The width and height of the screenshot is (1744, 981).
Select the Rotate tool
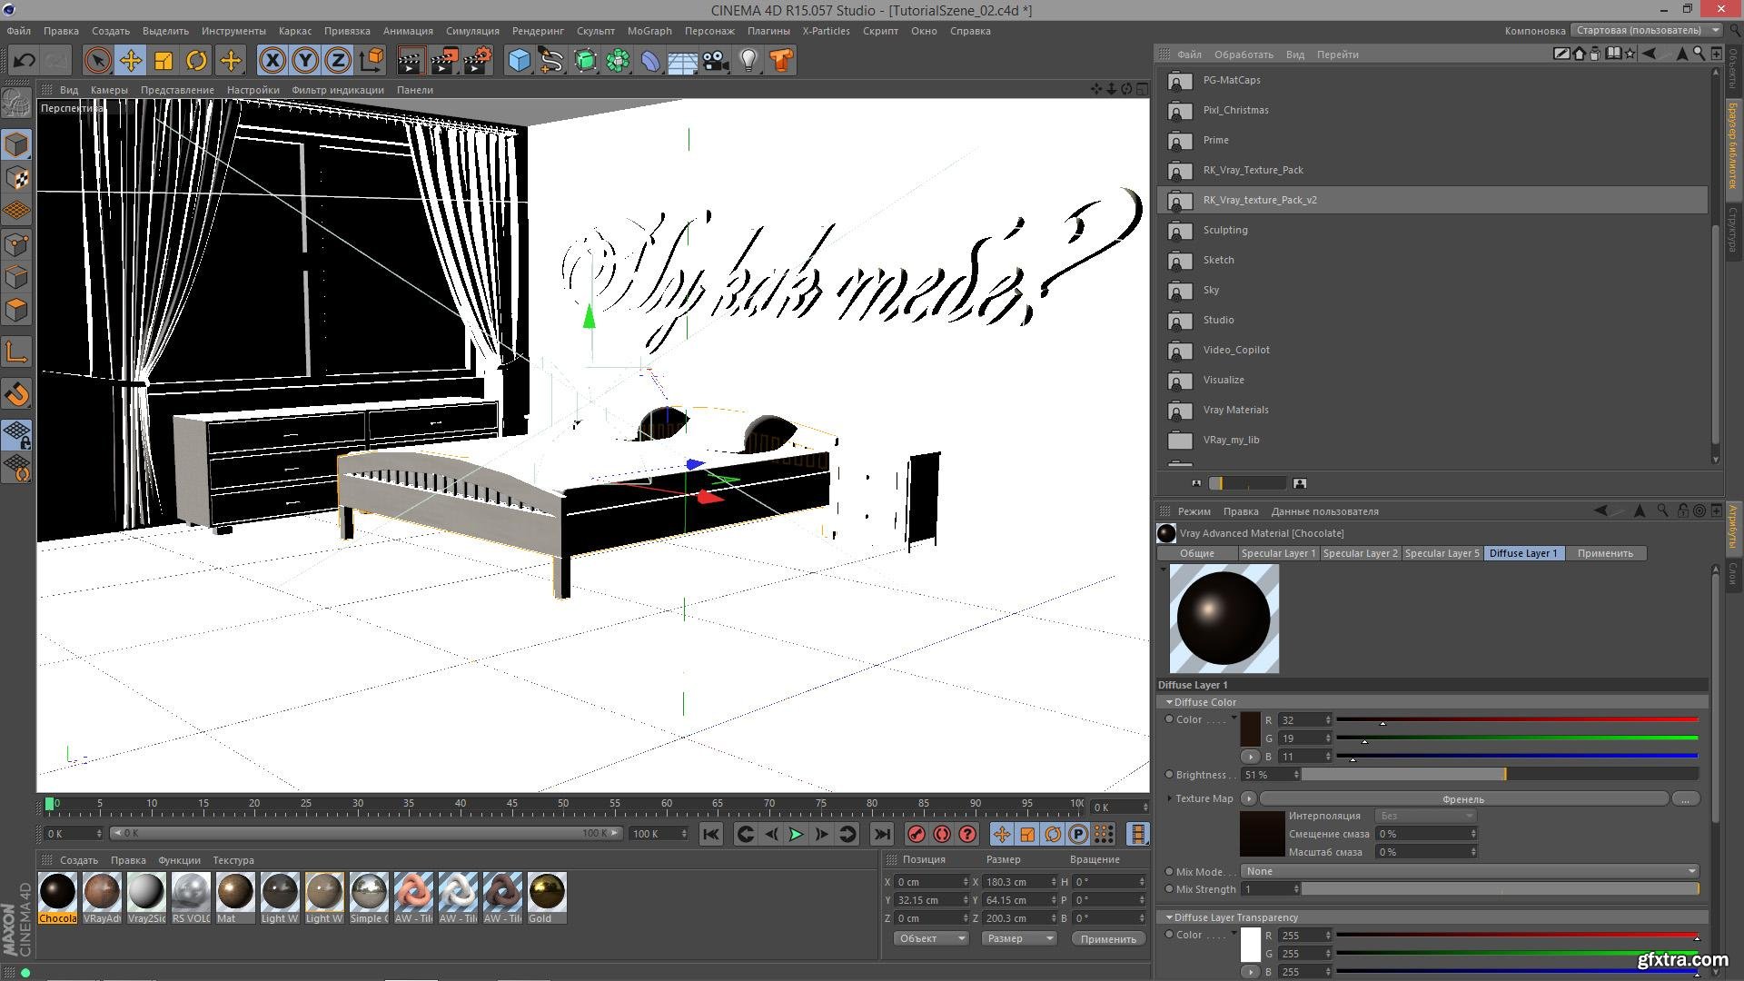(196, 61)
